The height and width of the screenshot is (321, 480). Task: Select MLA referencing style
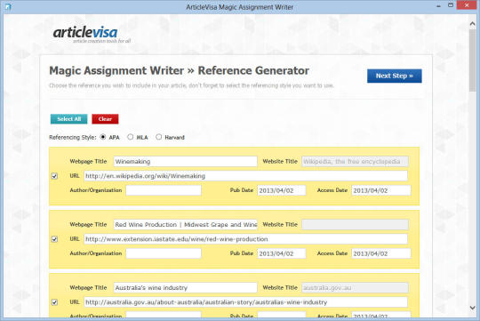[131, 137]
